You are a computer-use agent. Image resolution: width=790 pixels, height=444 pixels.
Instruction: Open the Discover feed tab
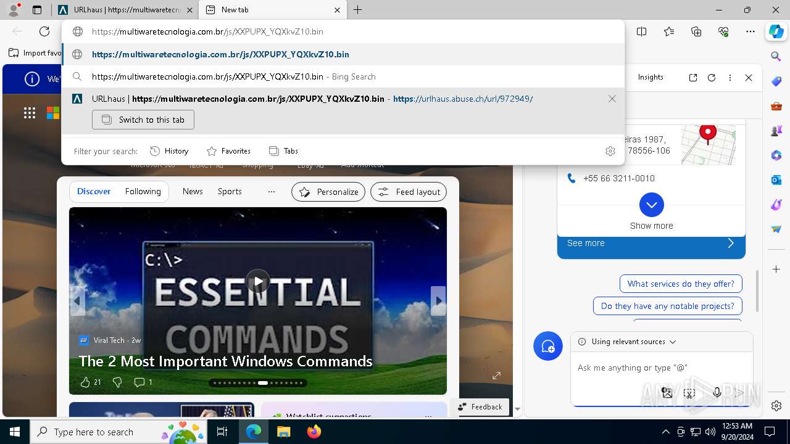[94, 191]
